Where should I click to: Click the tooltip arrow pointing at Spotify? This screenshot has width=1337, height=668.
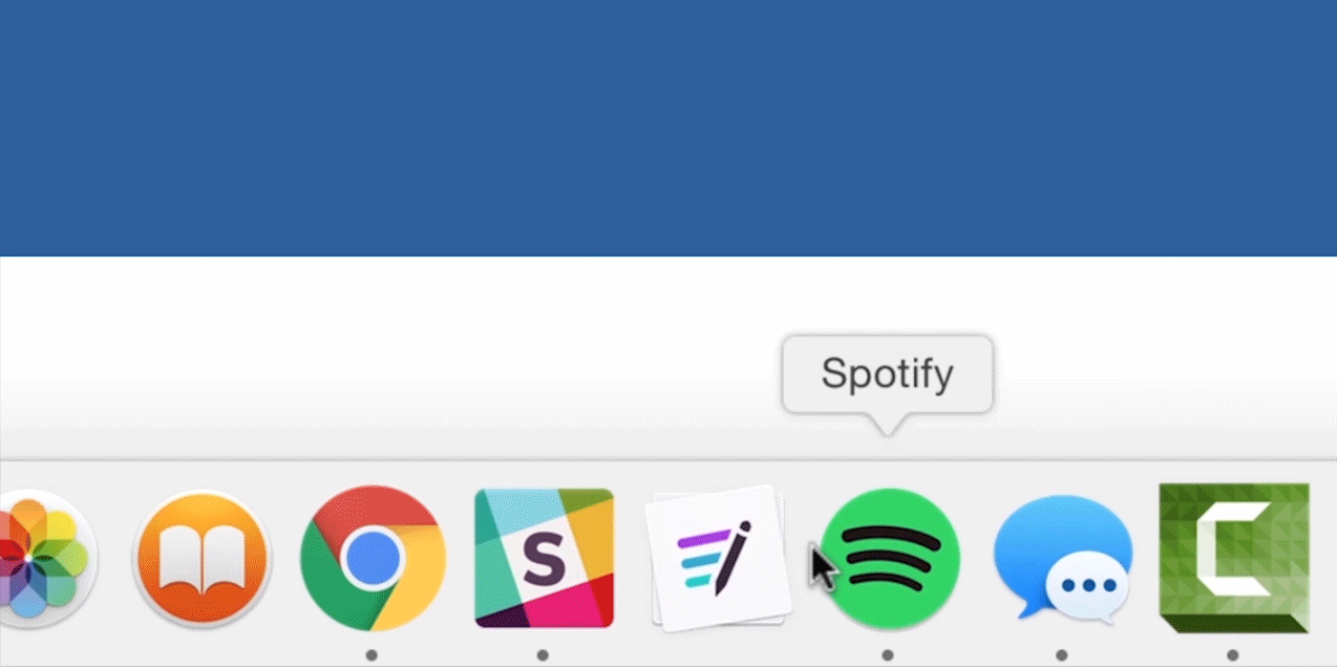coord(887,425)
